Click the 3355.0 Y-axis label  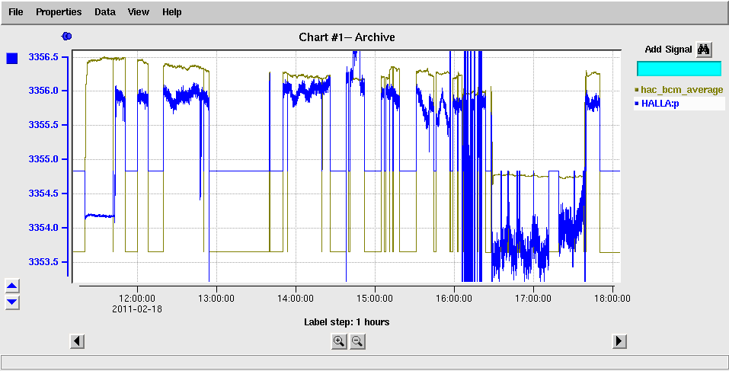43,159
